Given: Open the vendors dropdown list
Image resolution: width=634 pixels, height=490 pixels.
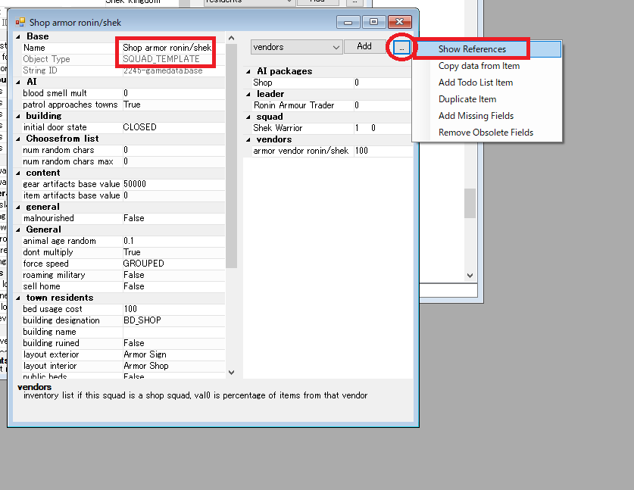Looking at the screenshot, I should [x=296, y=47].
